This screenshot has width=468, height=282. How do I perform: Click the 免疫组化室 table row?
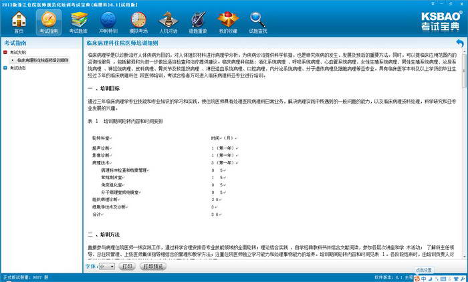tap(112, 185)
